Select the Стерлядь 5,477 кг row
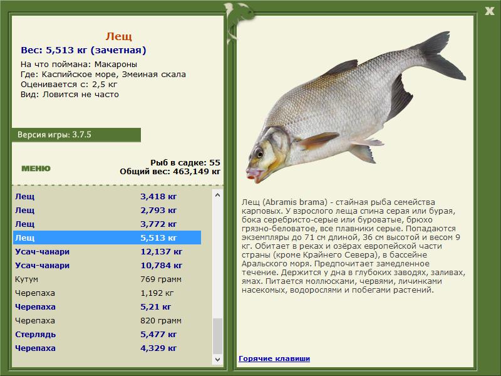Screen dimensions: 501x376 107,334
